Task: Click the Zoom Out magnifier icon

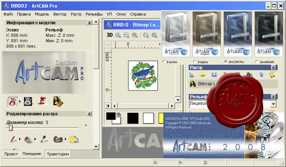Action: tap(126, 35)
